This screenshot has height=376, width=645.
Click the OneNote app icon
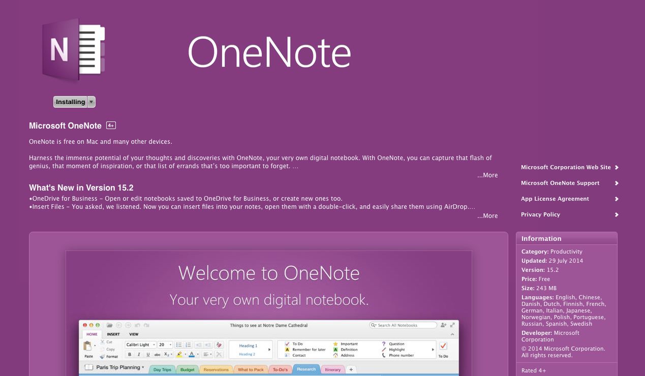pyautogui.click(x=73, y=50)
